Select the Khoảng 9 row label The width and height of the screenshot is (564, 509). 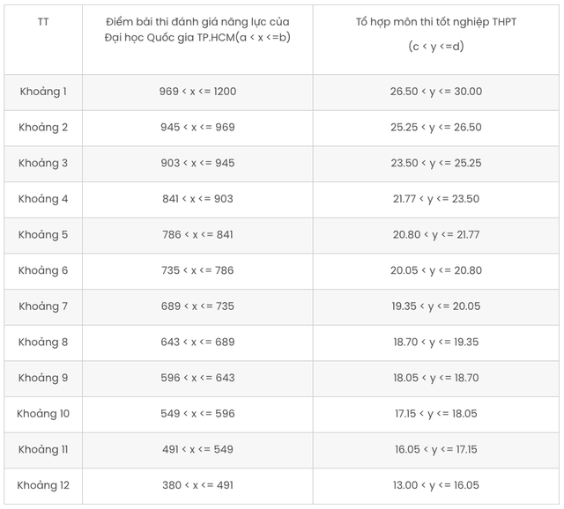(x=43, y=378)
